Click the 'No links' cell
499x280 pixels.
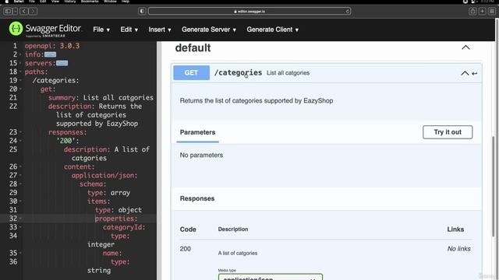(x=459, y=249)
